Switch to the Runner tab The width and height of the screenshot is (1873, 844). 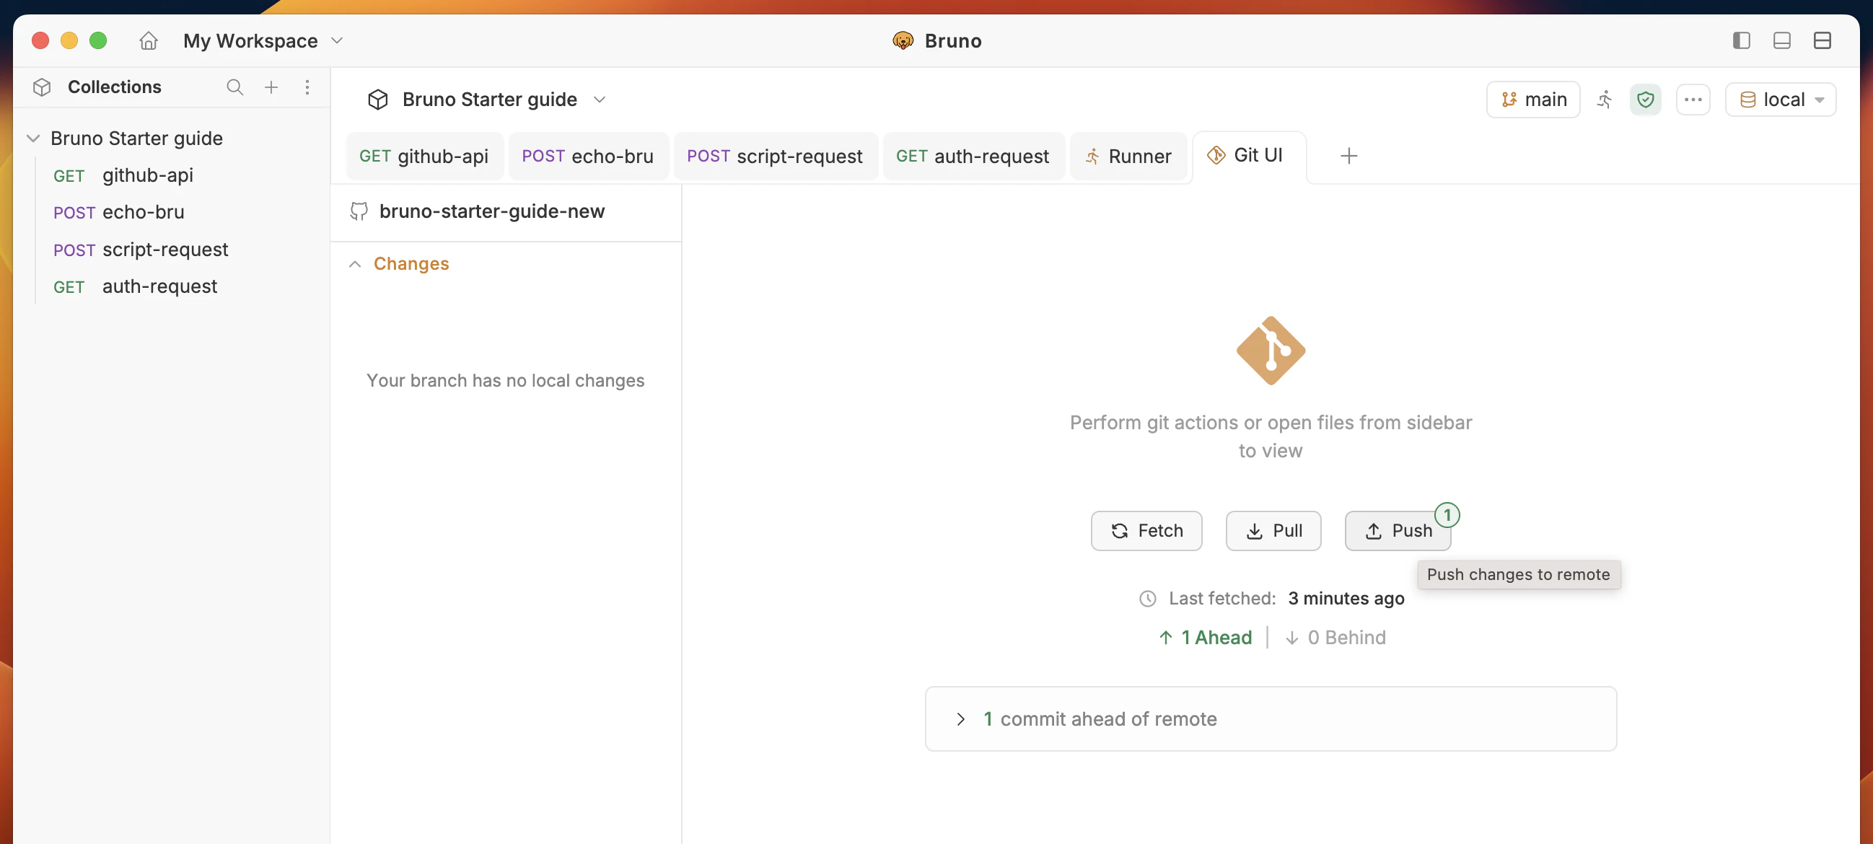1128,157
